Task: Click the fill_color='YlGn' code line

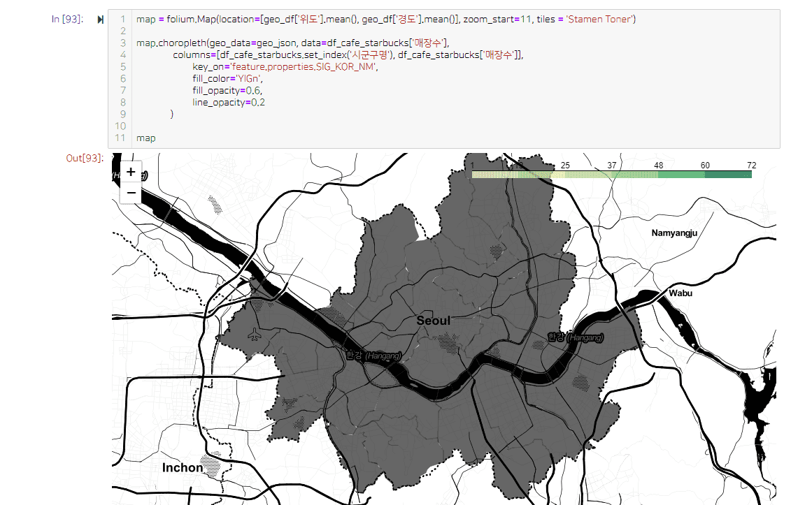Action: click(227, 79)
